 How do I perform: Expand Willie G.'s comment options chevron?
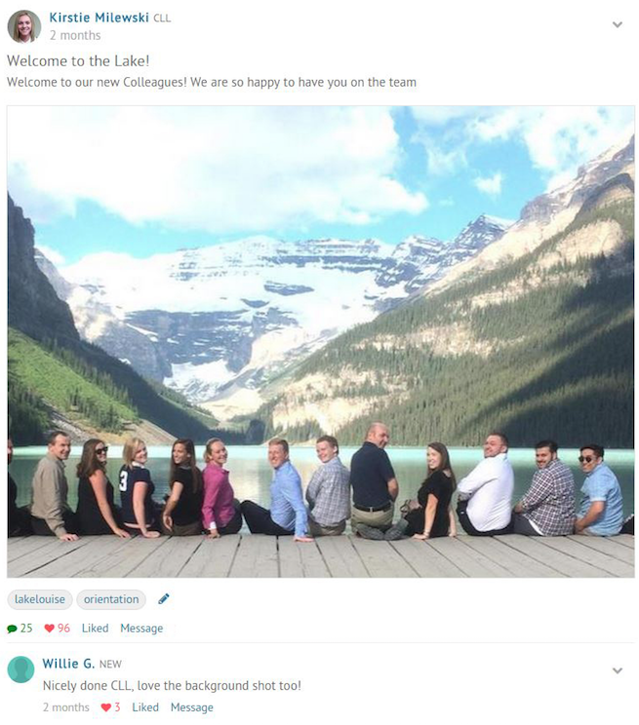click(617, 670)
